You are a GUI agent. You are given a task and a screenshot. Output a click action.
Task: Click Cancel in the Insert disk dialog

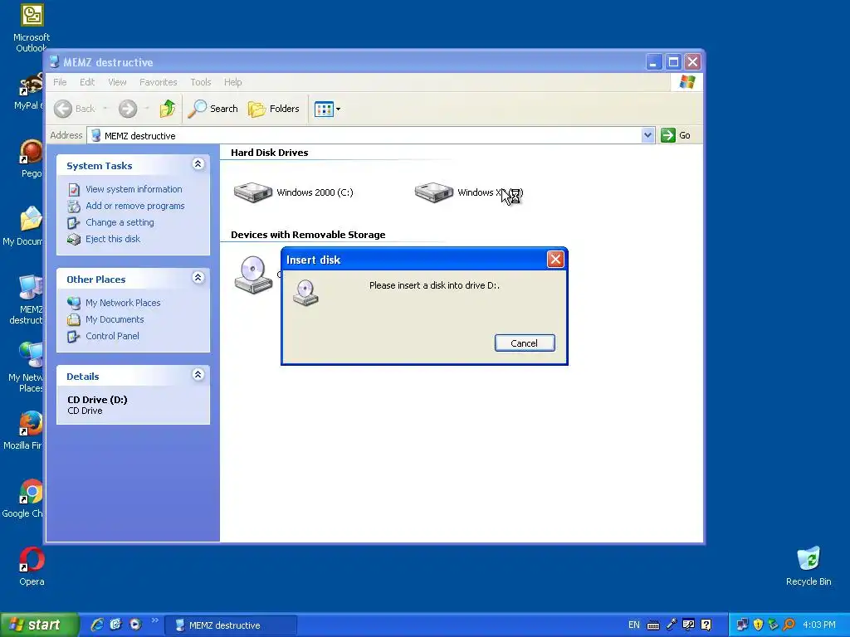pos(525,343)
